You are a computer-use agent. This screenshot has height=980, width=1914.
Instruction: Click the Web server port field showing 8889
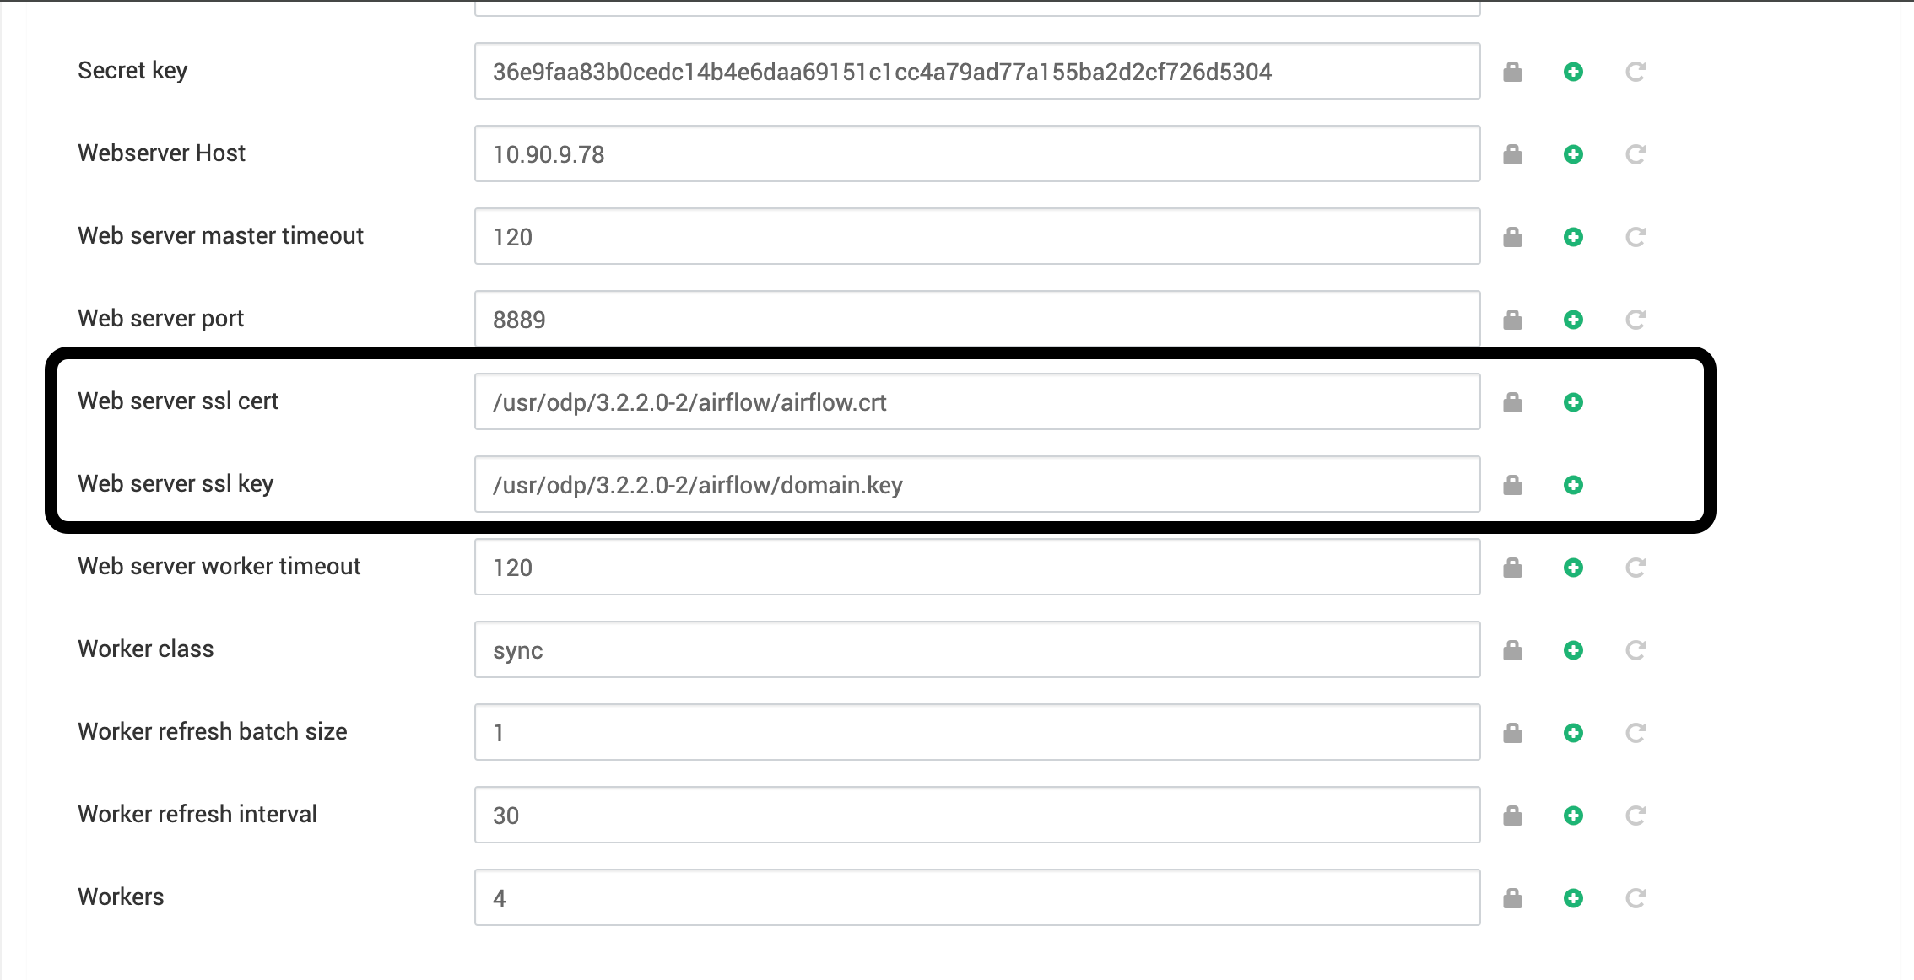tap(977, 319)
